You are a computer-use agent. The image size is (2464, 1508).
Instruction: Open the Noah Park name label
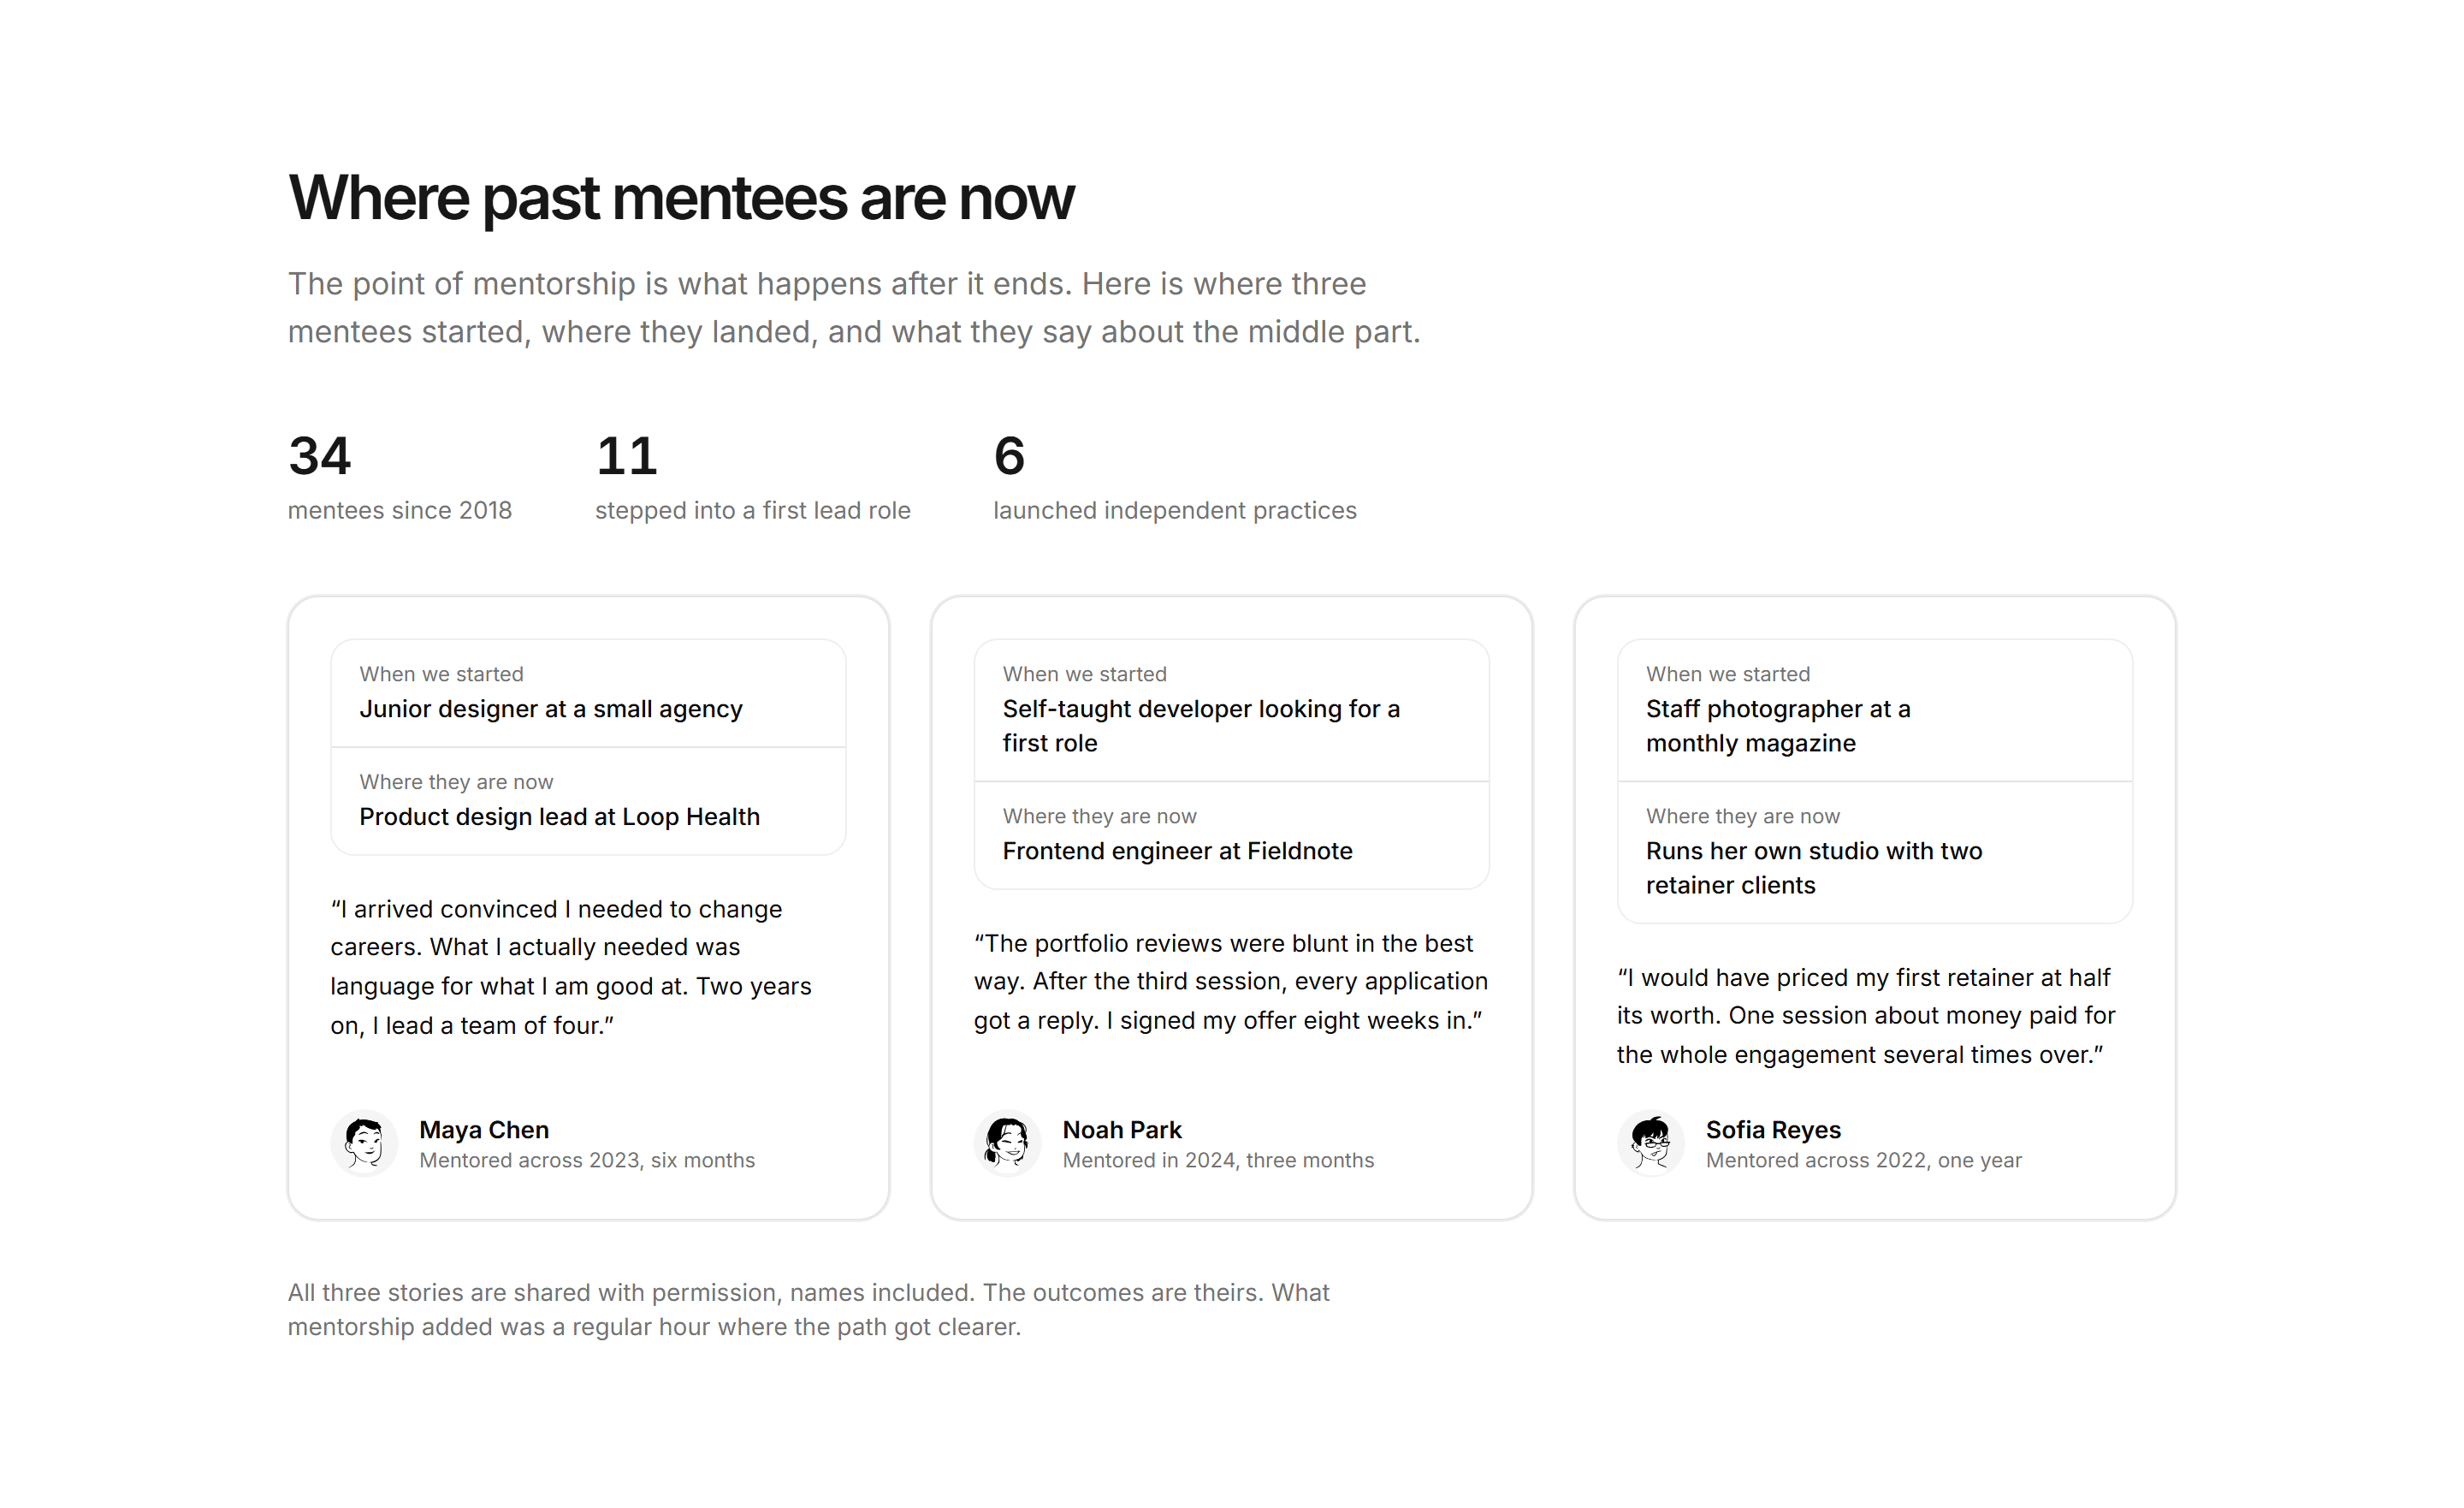coord(1122,1129)
